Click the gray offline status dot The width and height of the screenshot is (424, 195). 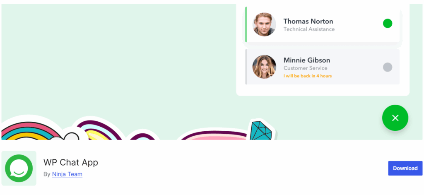387,67
